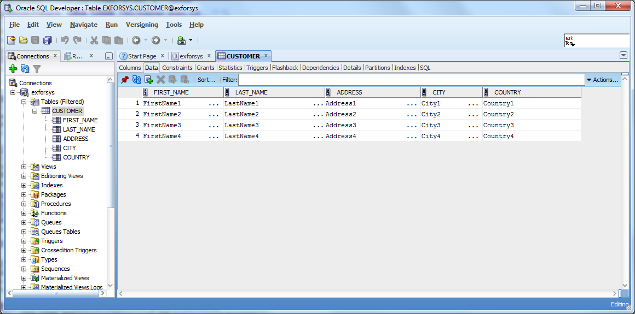635x314 pixels.
Task: Select the Sequences tree item
Action: tap(55, 269)
